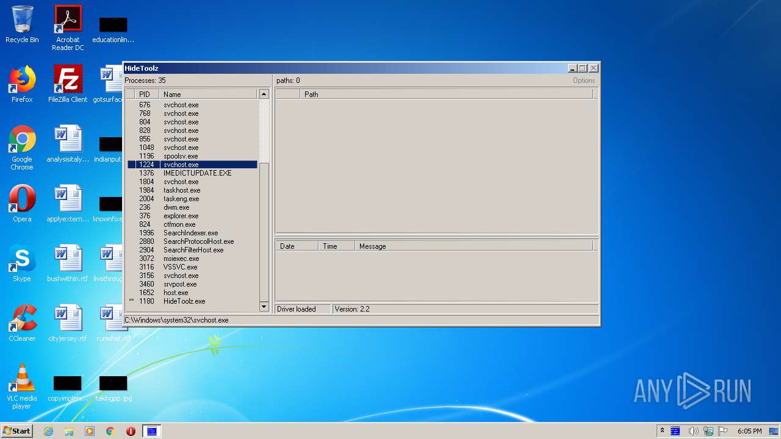The image size is (781, 439).
Task: Open Windows Explorer folder in taskbar
Action: click(x=69, y=431)
